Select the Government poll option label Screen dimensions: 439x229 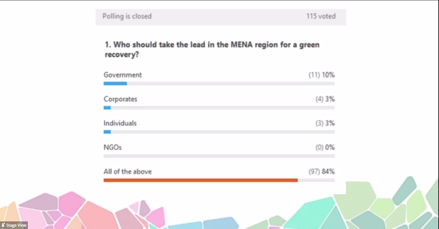(x=122, y=75)
